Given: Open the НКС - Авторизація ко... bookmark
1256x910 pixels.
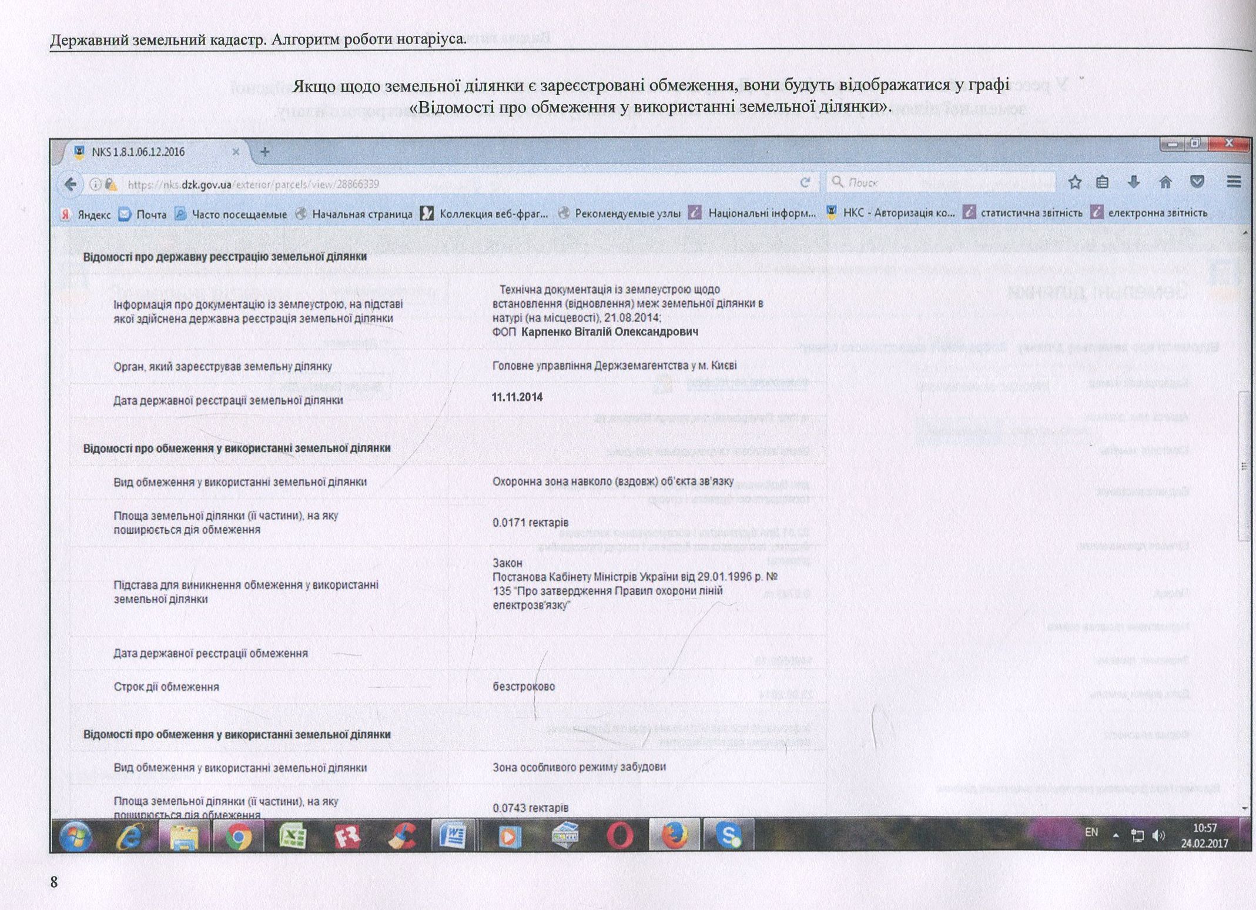Looking at the screenshot, I should click(890, 213).
